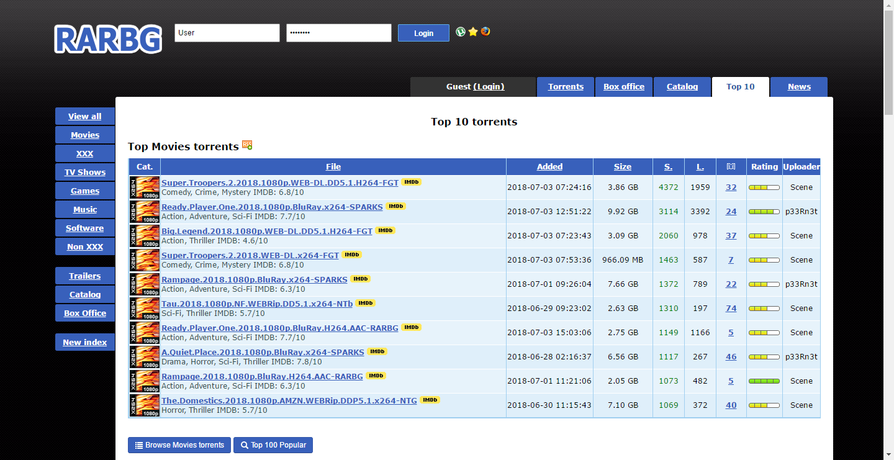
Task: Open Super.Troopers.2.2018.1080p.WEB-DL torrent link
Action: (x=280, y=183)
